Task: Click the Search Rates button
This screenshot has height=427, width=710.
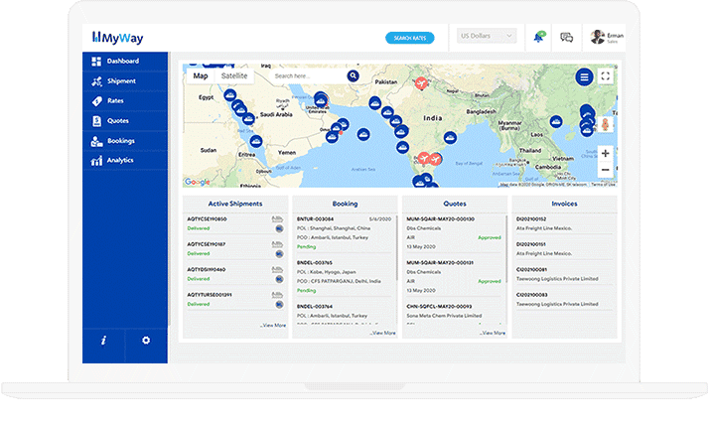Action: (409, 38)
